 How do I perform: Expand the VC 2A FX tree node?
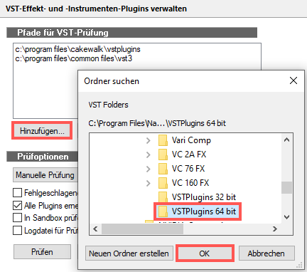(x=149, y=155)
